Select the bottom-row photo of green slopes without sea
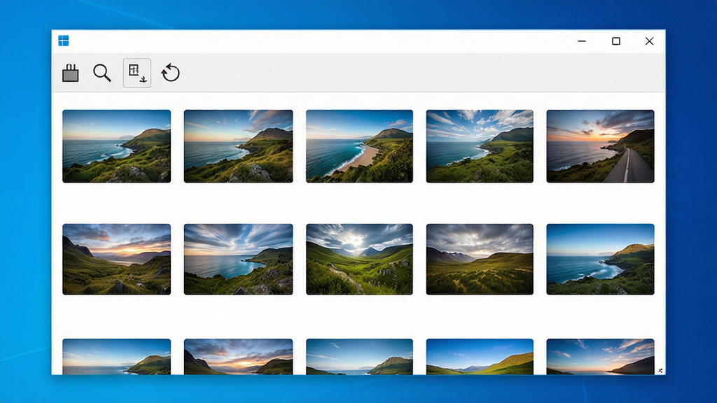The height and width of the screenshot is (403, 717). (x=480, y=357)
